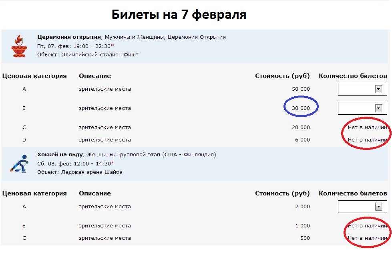Click ceremony table 'Стоимость (руб)' column header

[282, 76]
